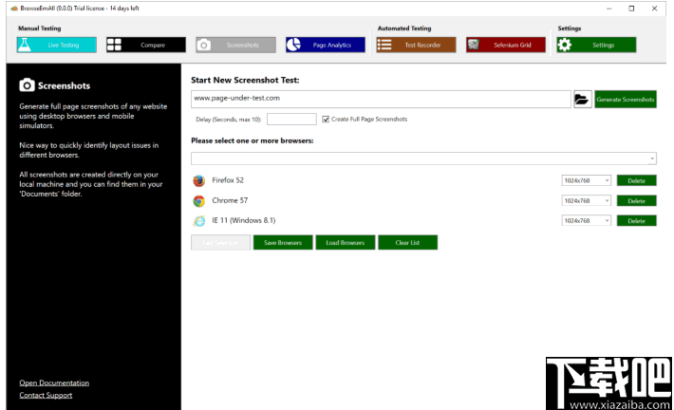
Task: Open Live Testing mode
Action: click(x=57, y=45)
